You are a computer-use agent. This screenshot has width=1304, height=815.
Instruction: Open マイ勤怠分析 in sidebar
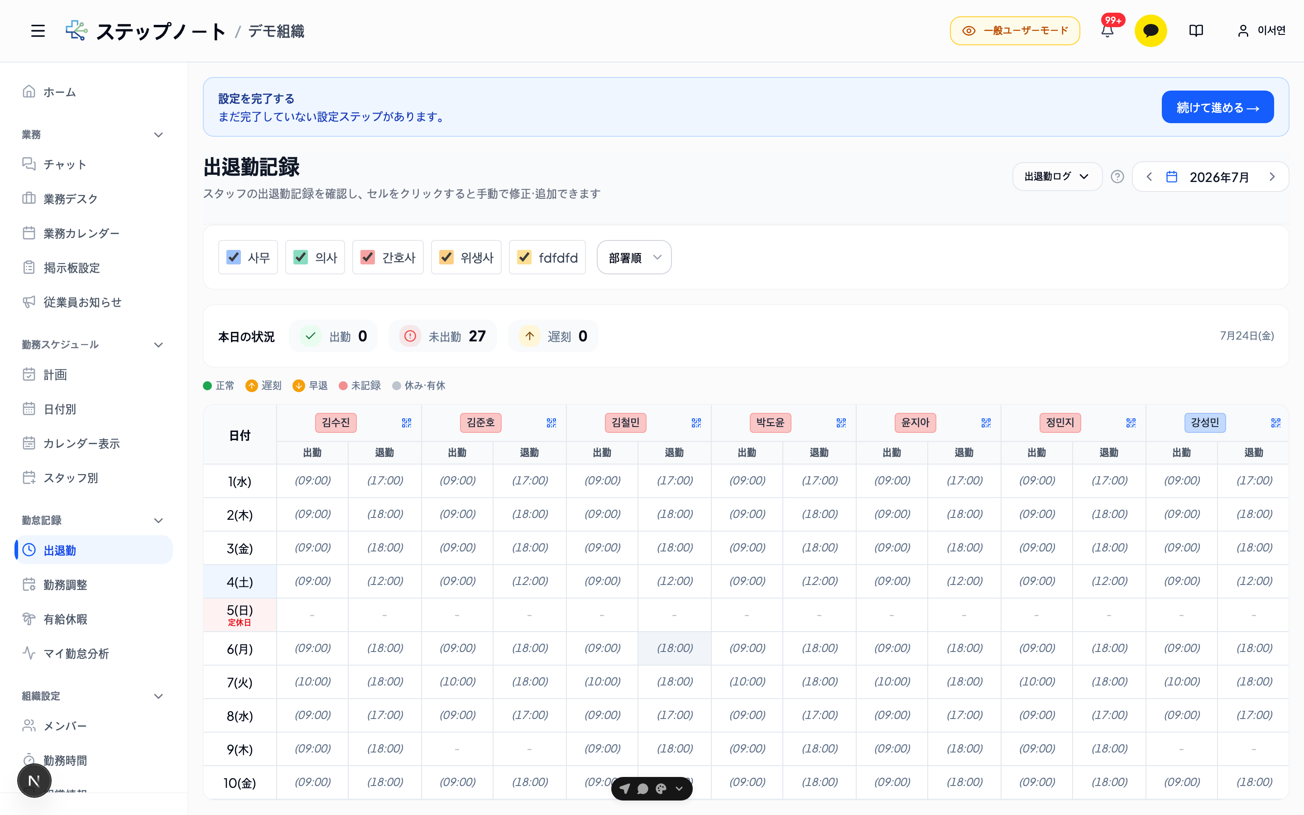pyautogui.click(x=94, y=654)
